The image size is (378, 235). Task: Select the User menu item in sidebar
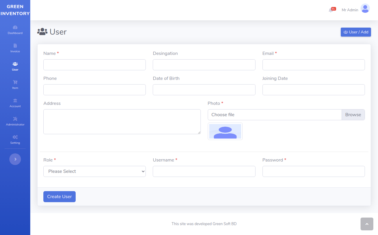click(15, 66)
